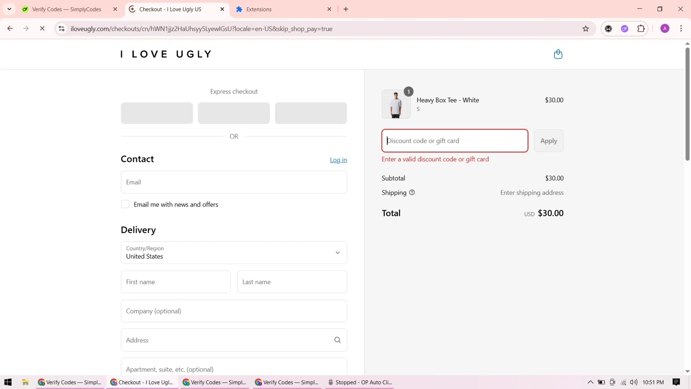This screenshot has width=691, height=389.
Task: View site information icon in address bar
Action: (61, 29)
